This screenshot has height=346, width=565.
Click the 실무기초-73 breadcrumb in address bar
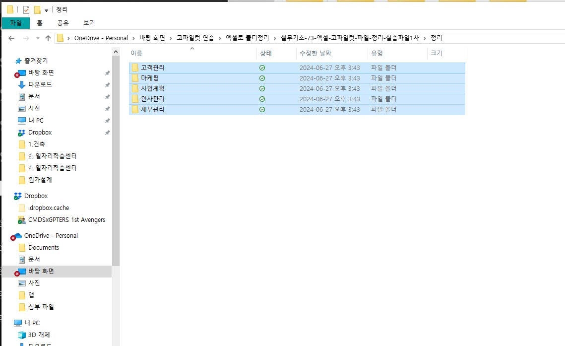[350, 38]
